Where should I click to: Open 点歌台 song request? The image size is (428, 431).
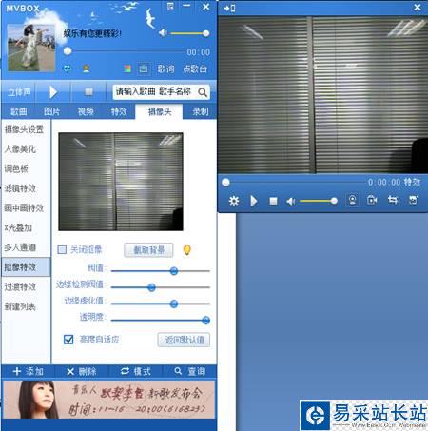click(195, 69)
